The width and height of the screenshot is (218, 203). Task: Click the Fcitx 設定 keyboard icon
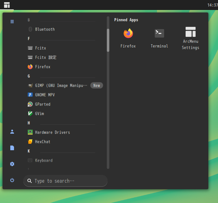click(30, 57)
